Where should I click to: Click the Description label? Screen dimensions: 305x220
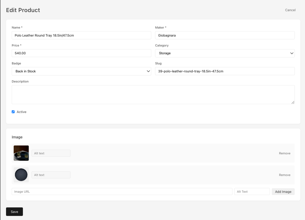[20, 82]
